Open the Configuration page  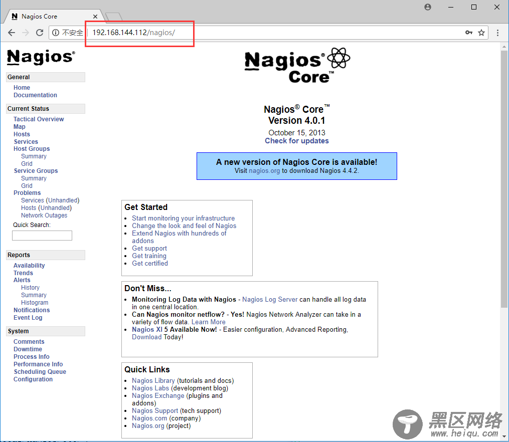pos(33,379)
